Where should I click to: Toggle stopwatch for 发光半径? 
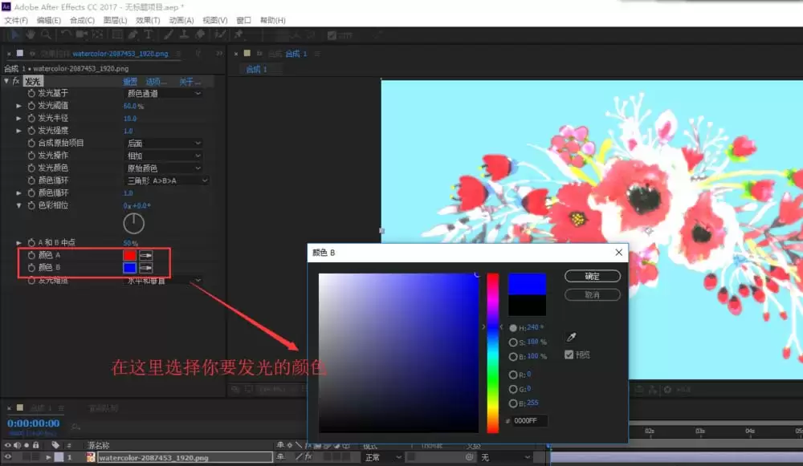pyautogui.click(x=31, y=118)
